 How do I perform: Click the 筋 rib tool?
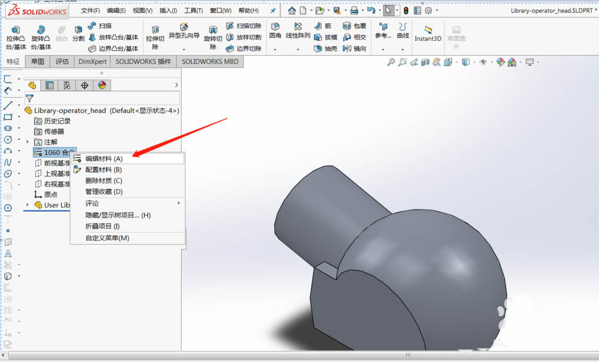pyautogui.click(x=323, y=26)
